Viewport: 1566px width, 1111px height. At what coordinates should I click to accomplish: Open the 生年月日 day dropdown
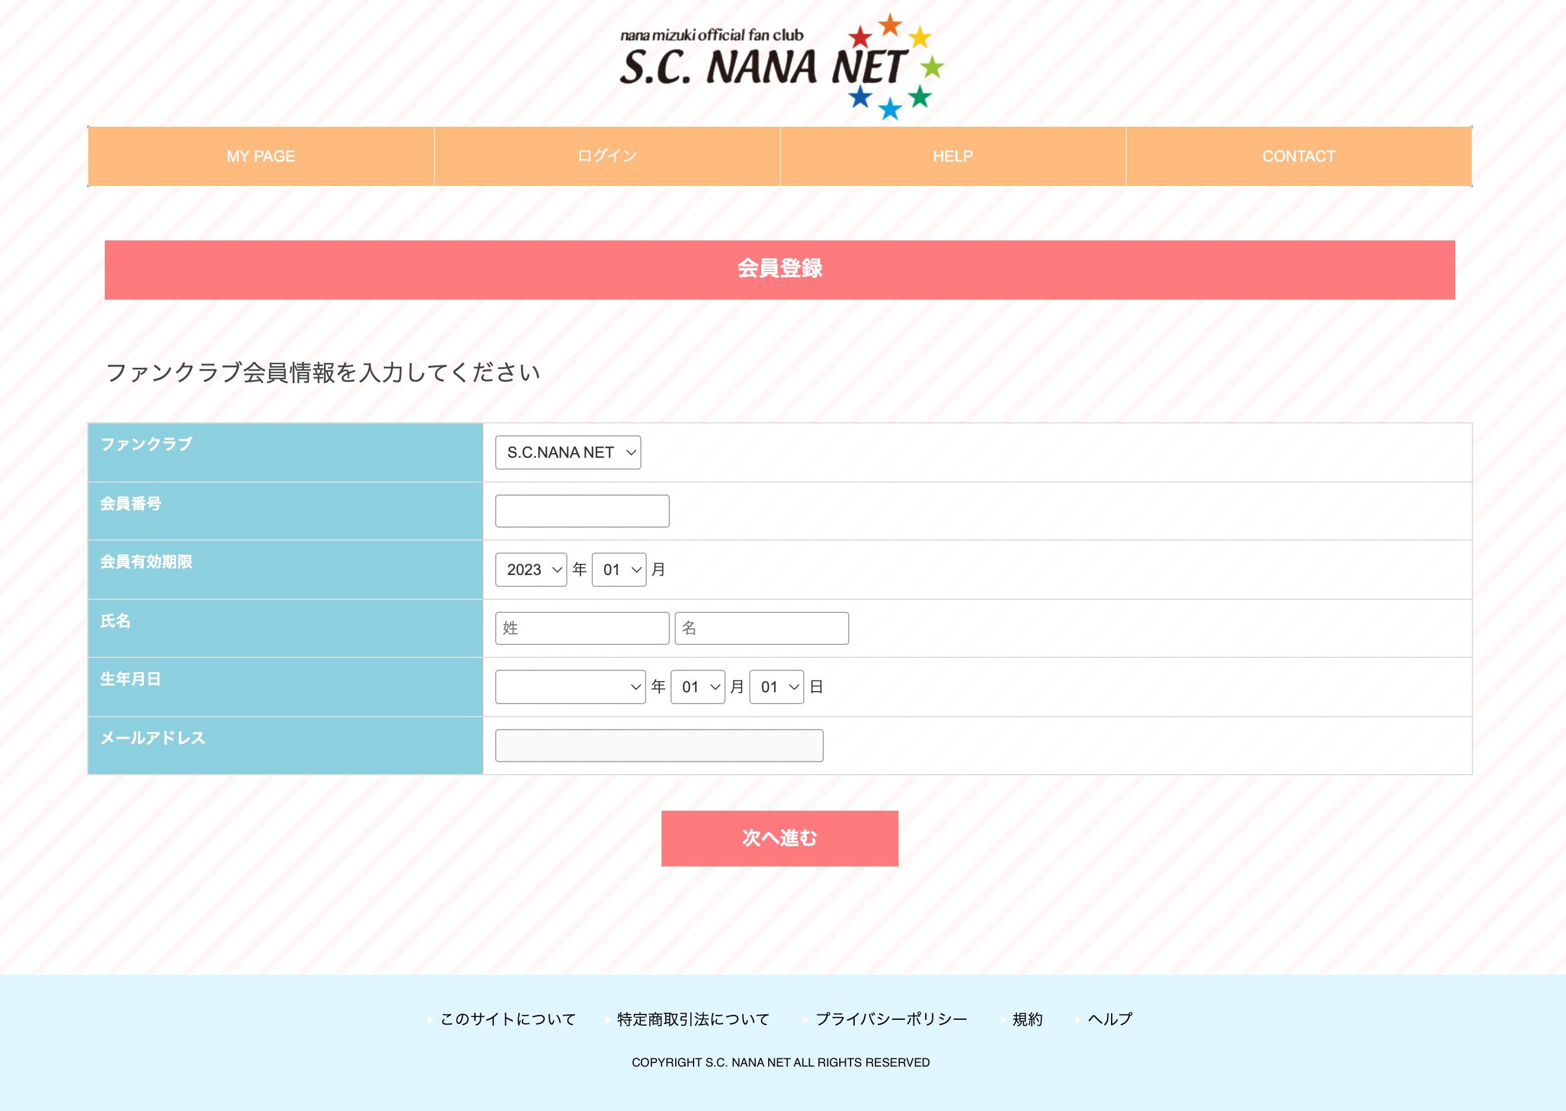coord(776,687)
